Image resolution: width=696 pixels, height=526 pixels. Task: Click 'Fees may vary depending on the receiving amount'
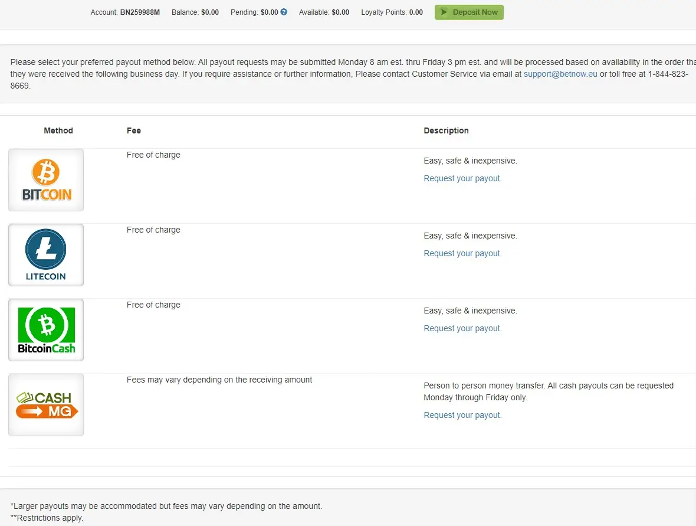219,380
